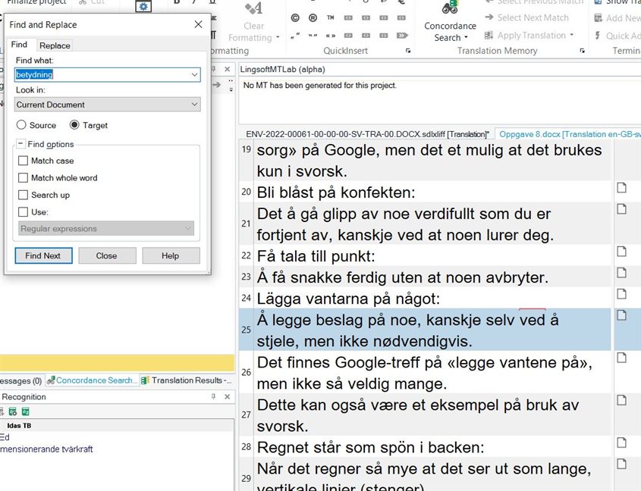This screenshot has width=641, height=491.
Task: Click the second green termbase icon
Action: pyautogui.click(x=25, y=411)
